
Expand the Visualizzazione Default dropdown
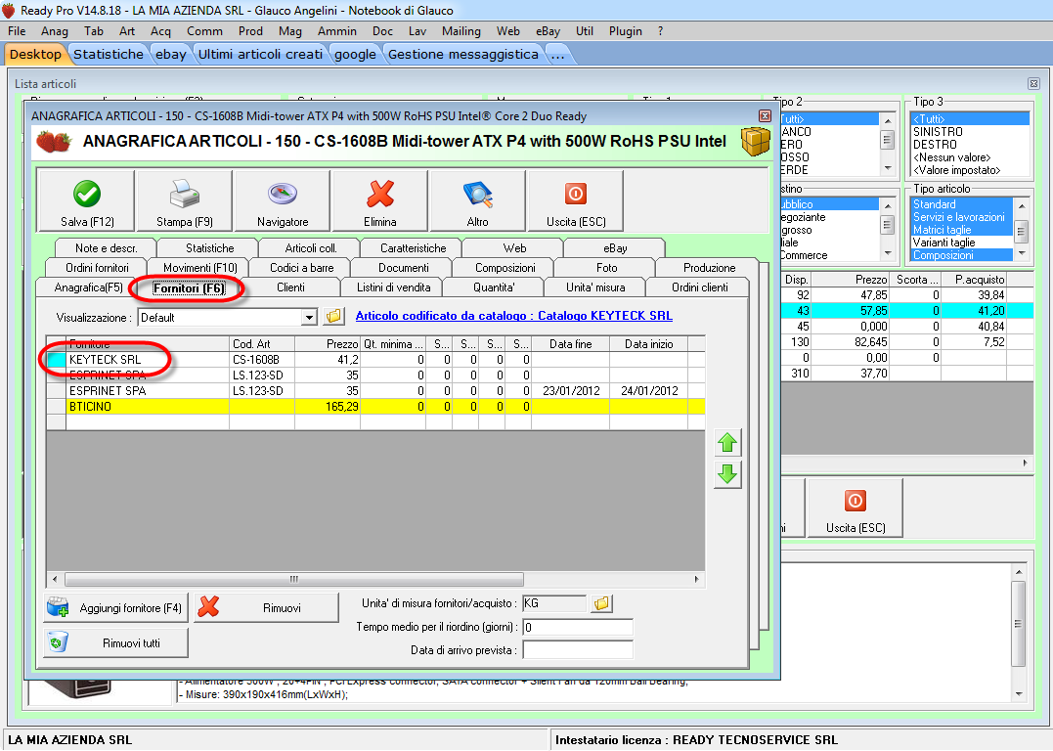tap(309, 317)
